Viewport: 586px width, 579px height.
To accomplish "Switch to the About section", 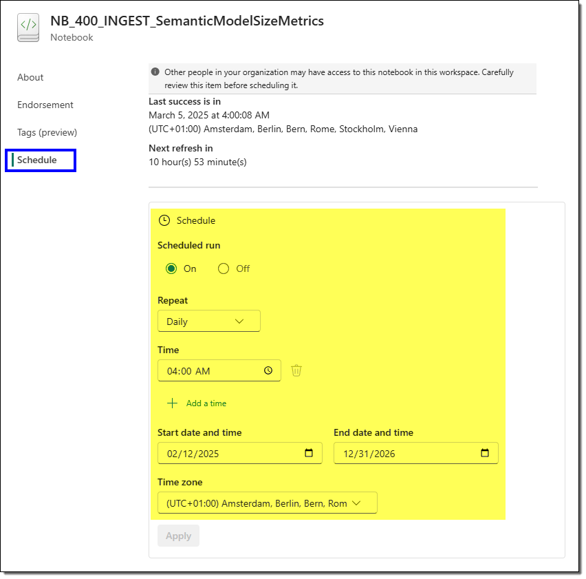I will 30,77.
